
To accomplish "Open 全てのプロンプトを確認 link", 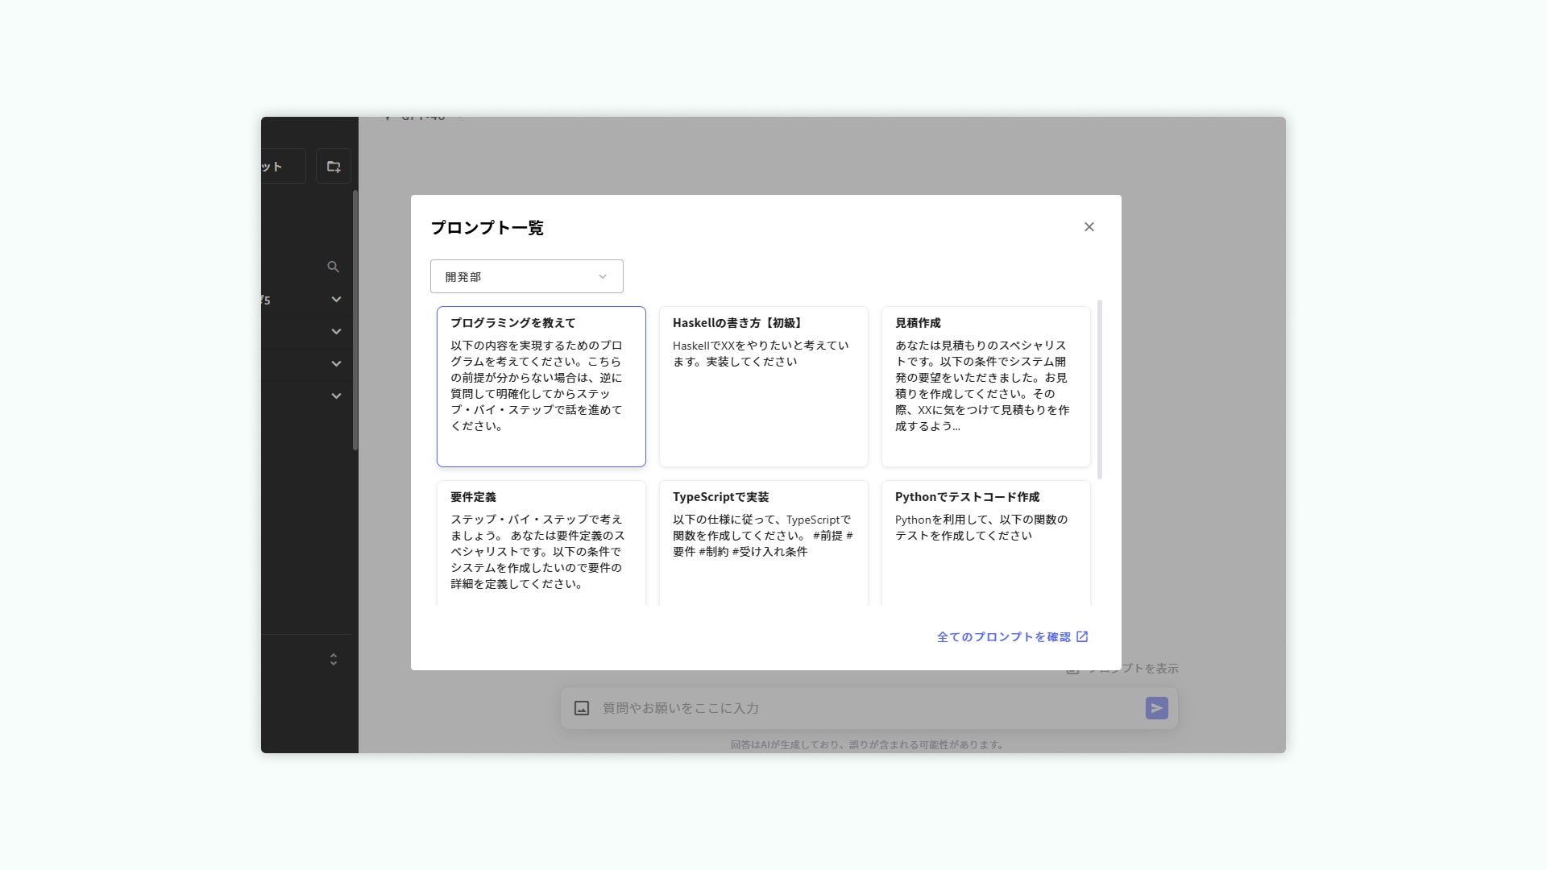I will pyautogui.click(x=1003, y=637).
